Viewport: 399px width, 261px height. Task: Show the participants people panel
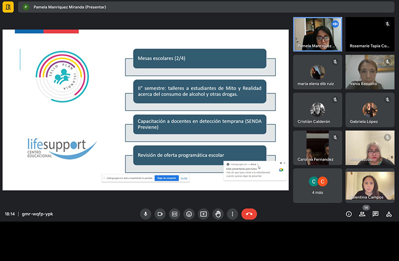point(362,214)
